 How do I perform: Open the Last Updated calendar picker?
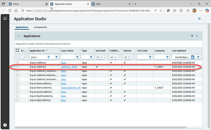(x=193, y=57)
